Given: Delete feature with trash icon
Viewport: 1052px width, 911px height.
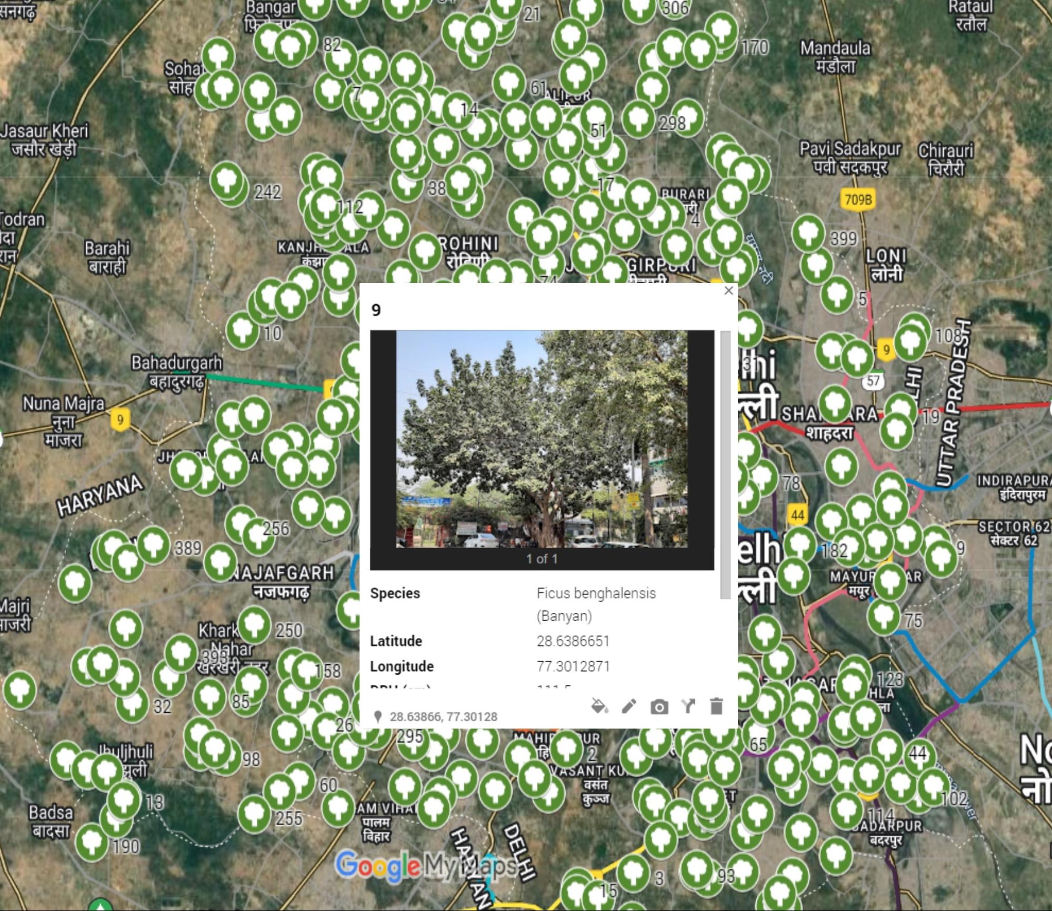Looking at the screenshot, I should [716, 706].
